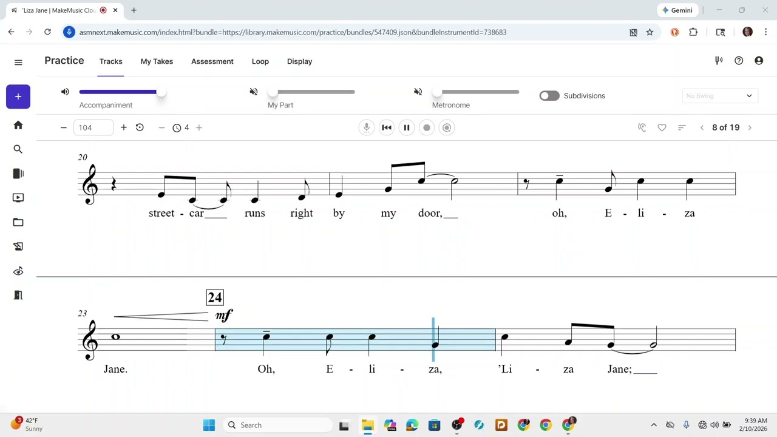Viewport: 777px width, 437px height.
Task: Click the circular loop-record button
Action: [x=447, y=127]
